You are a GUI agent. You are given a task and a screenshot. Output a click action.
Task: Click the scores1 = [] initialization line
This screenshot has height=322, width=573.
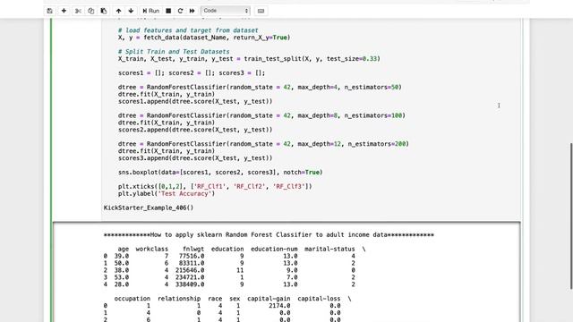[x=192, y=73]
